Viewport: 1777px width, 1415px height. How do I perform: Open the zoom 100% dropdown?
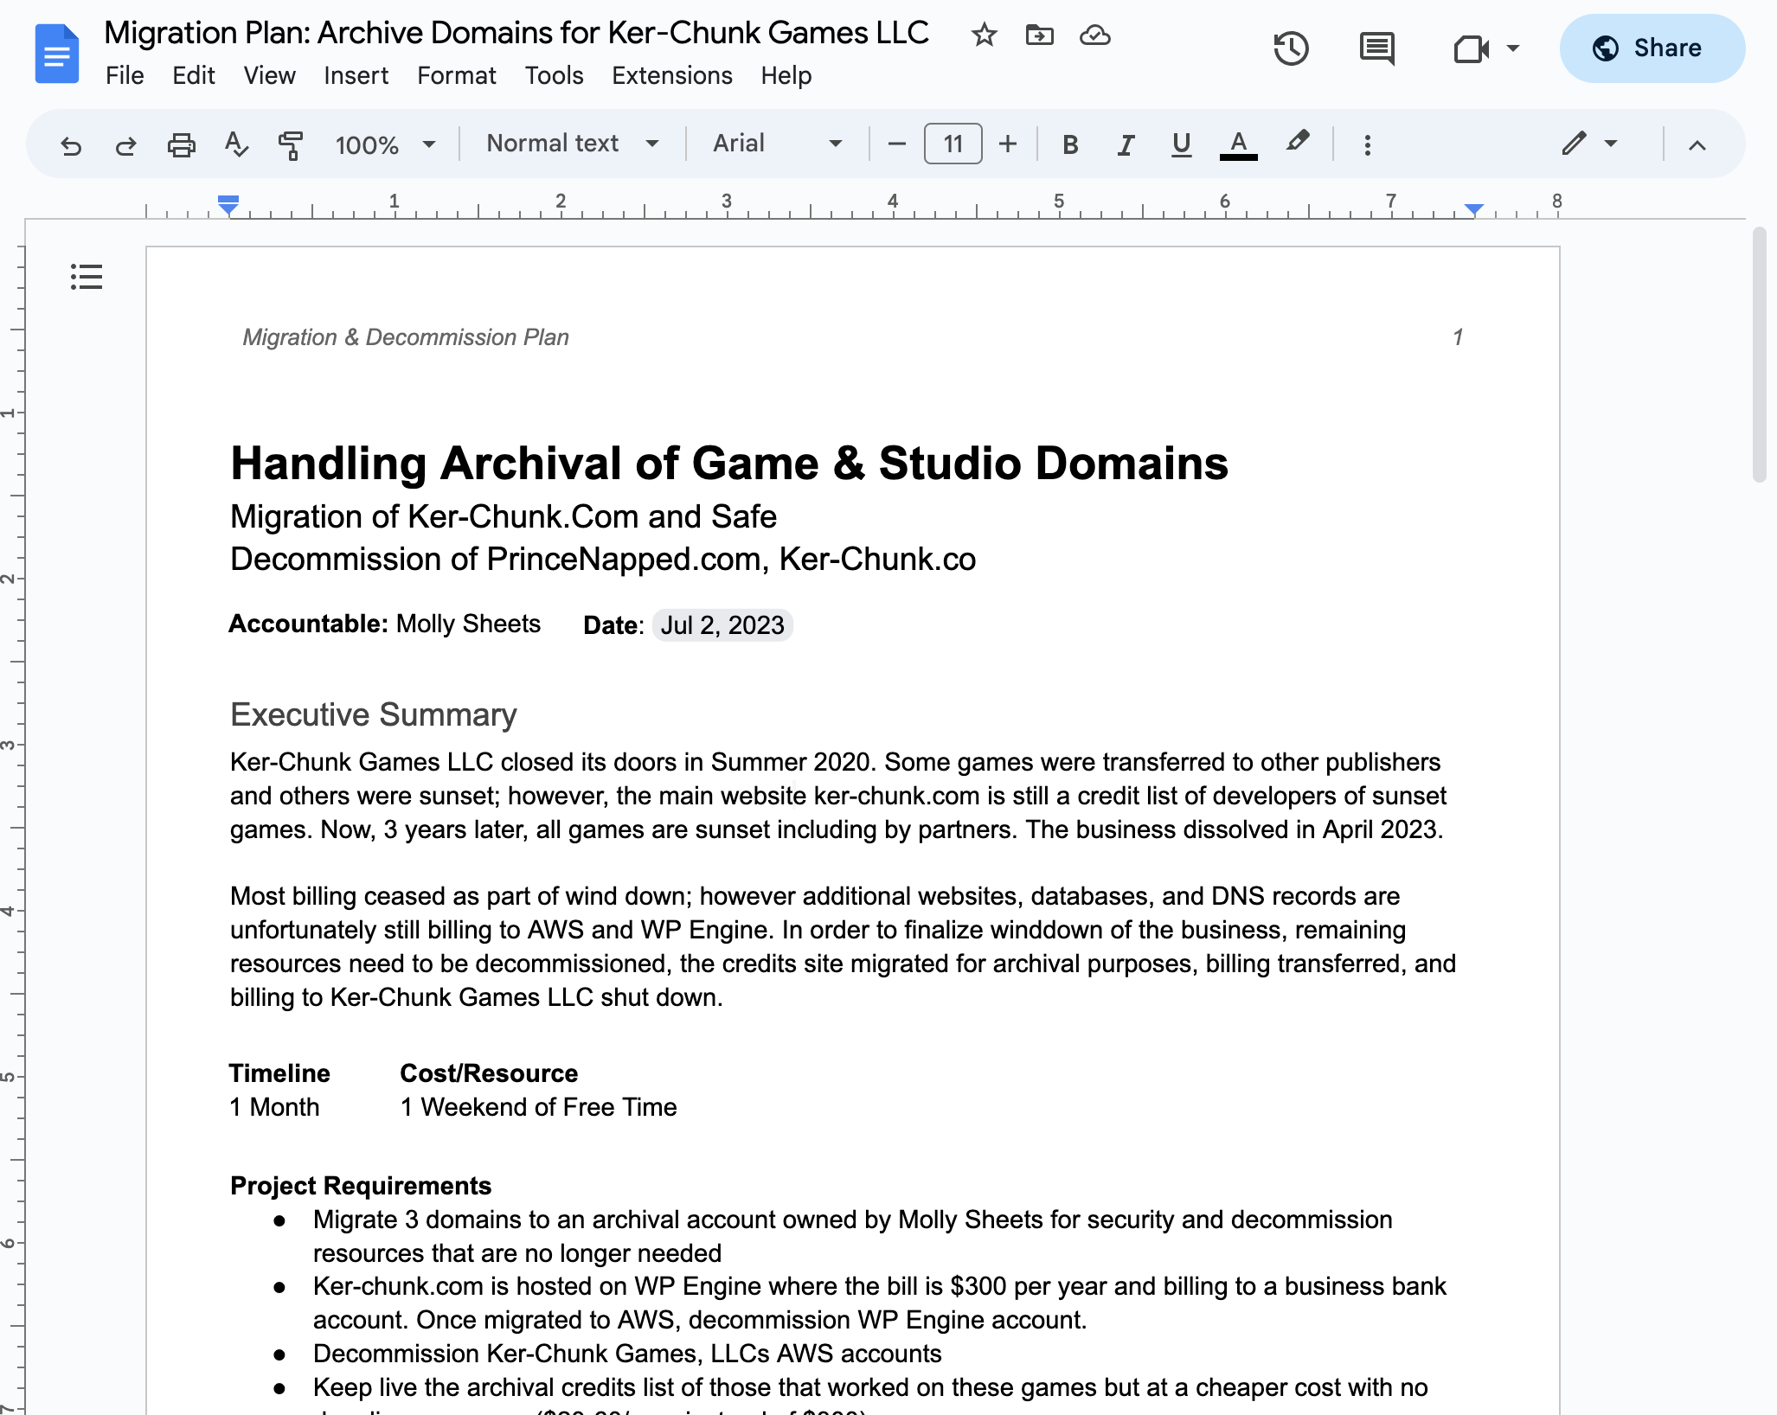point(385,144)
